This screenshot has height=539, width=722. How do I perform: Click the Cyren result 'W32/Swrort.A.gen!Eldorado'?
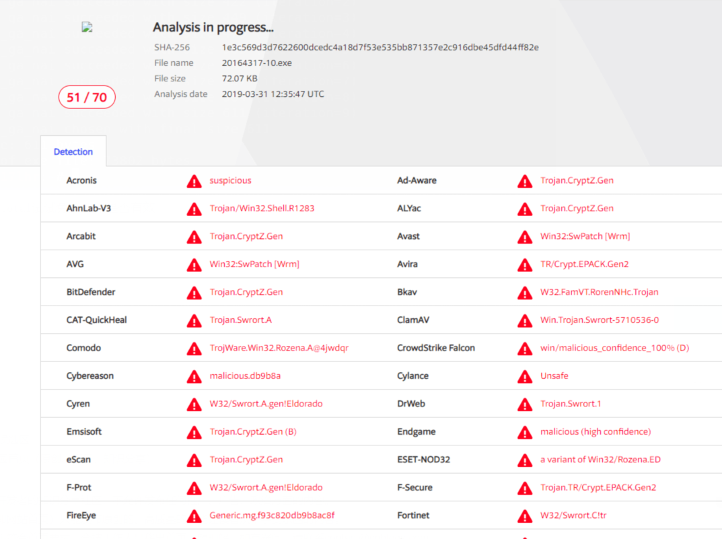click(266, 404)
